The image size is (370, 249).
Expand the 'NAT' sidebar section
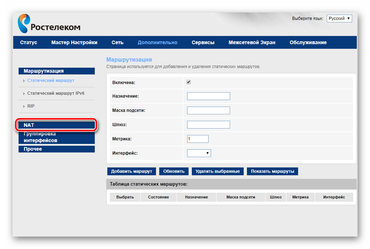(56, 125)
